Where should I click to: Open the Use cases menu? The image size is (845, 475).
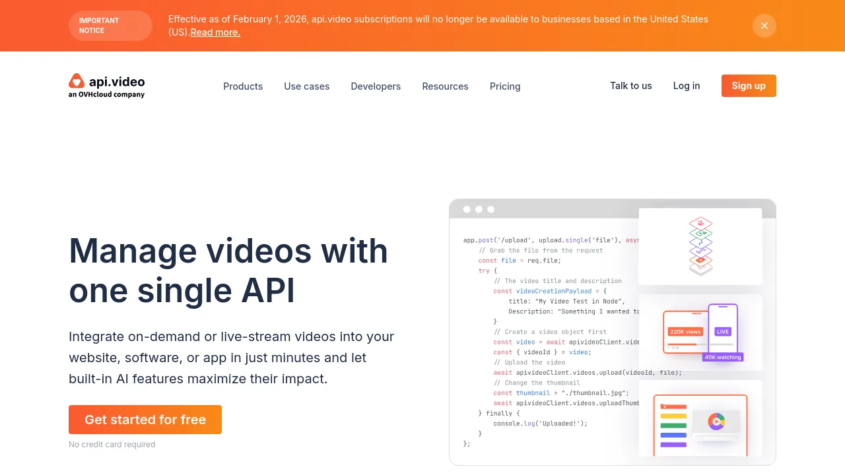point(307,86)
